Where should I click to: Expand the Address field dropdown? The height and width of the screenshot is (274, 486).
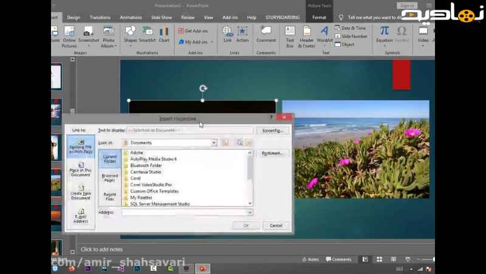click(x=250, y=212)
